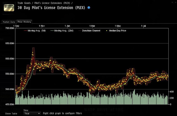Click the 700.00M price axis label

10,28
